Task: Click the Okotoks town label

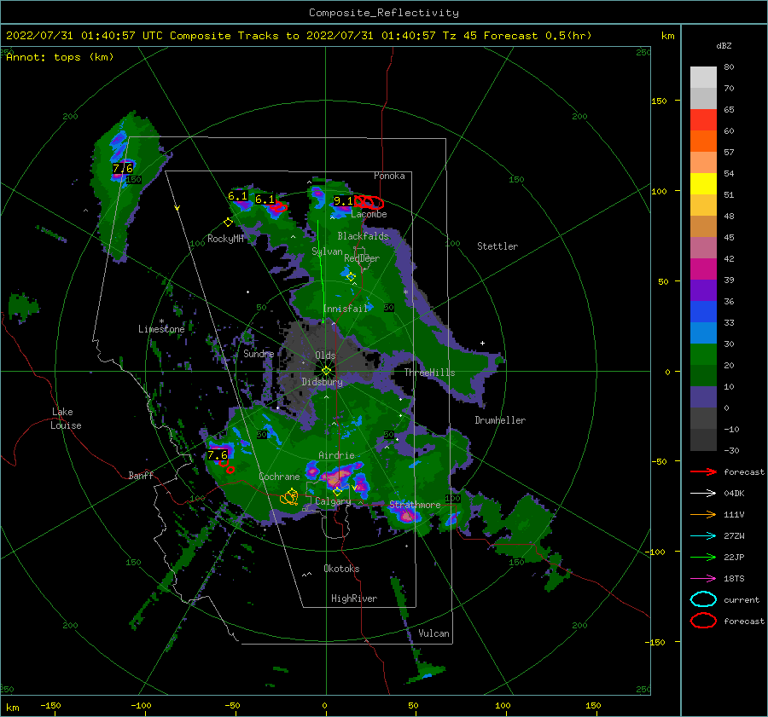Action: click(341, 569)
